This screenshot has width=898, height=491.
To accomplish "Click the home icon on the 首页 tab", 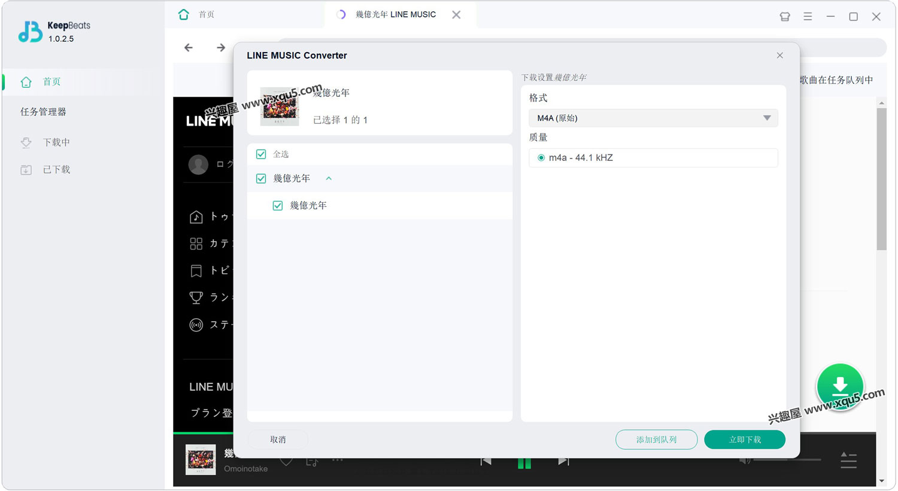I will [x=184, y=14].
